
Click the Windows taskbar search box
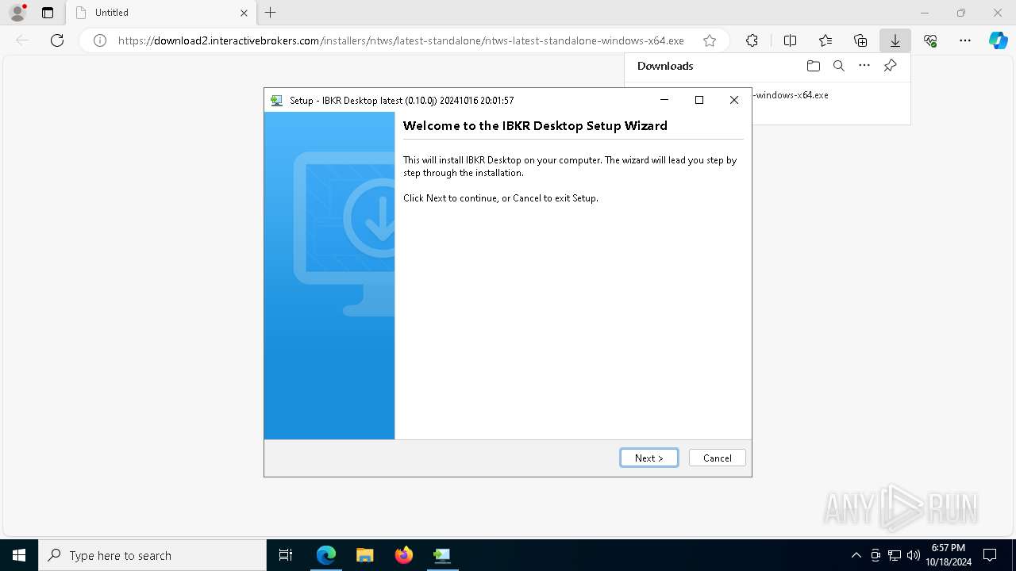[152, 555]
